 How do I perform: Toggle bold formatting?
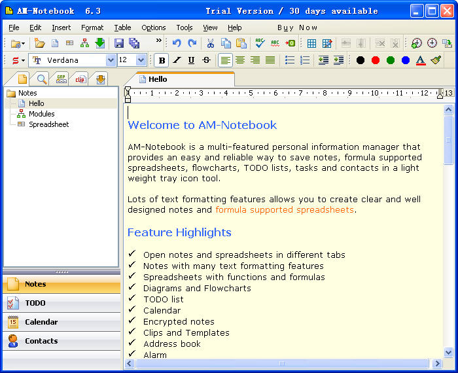click(162, 60)
